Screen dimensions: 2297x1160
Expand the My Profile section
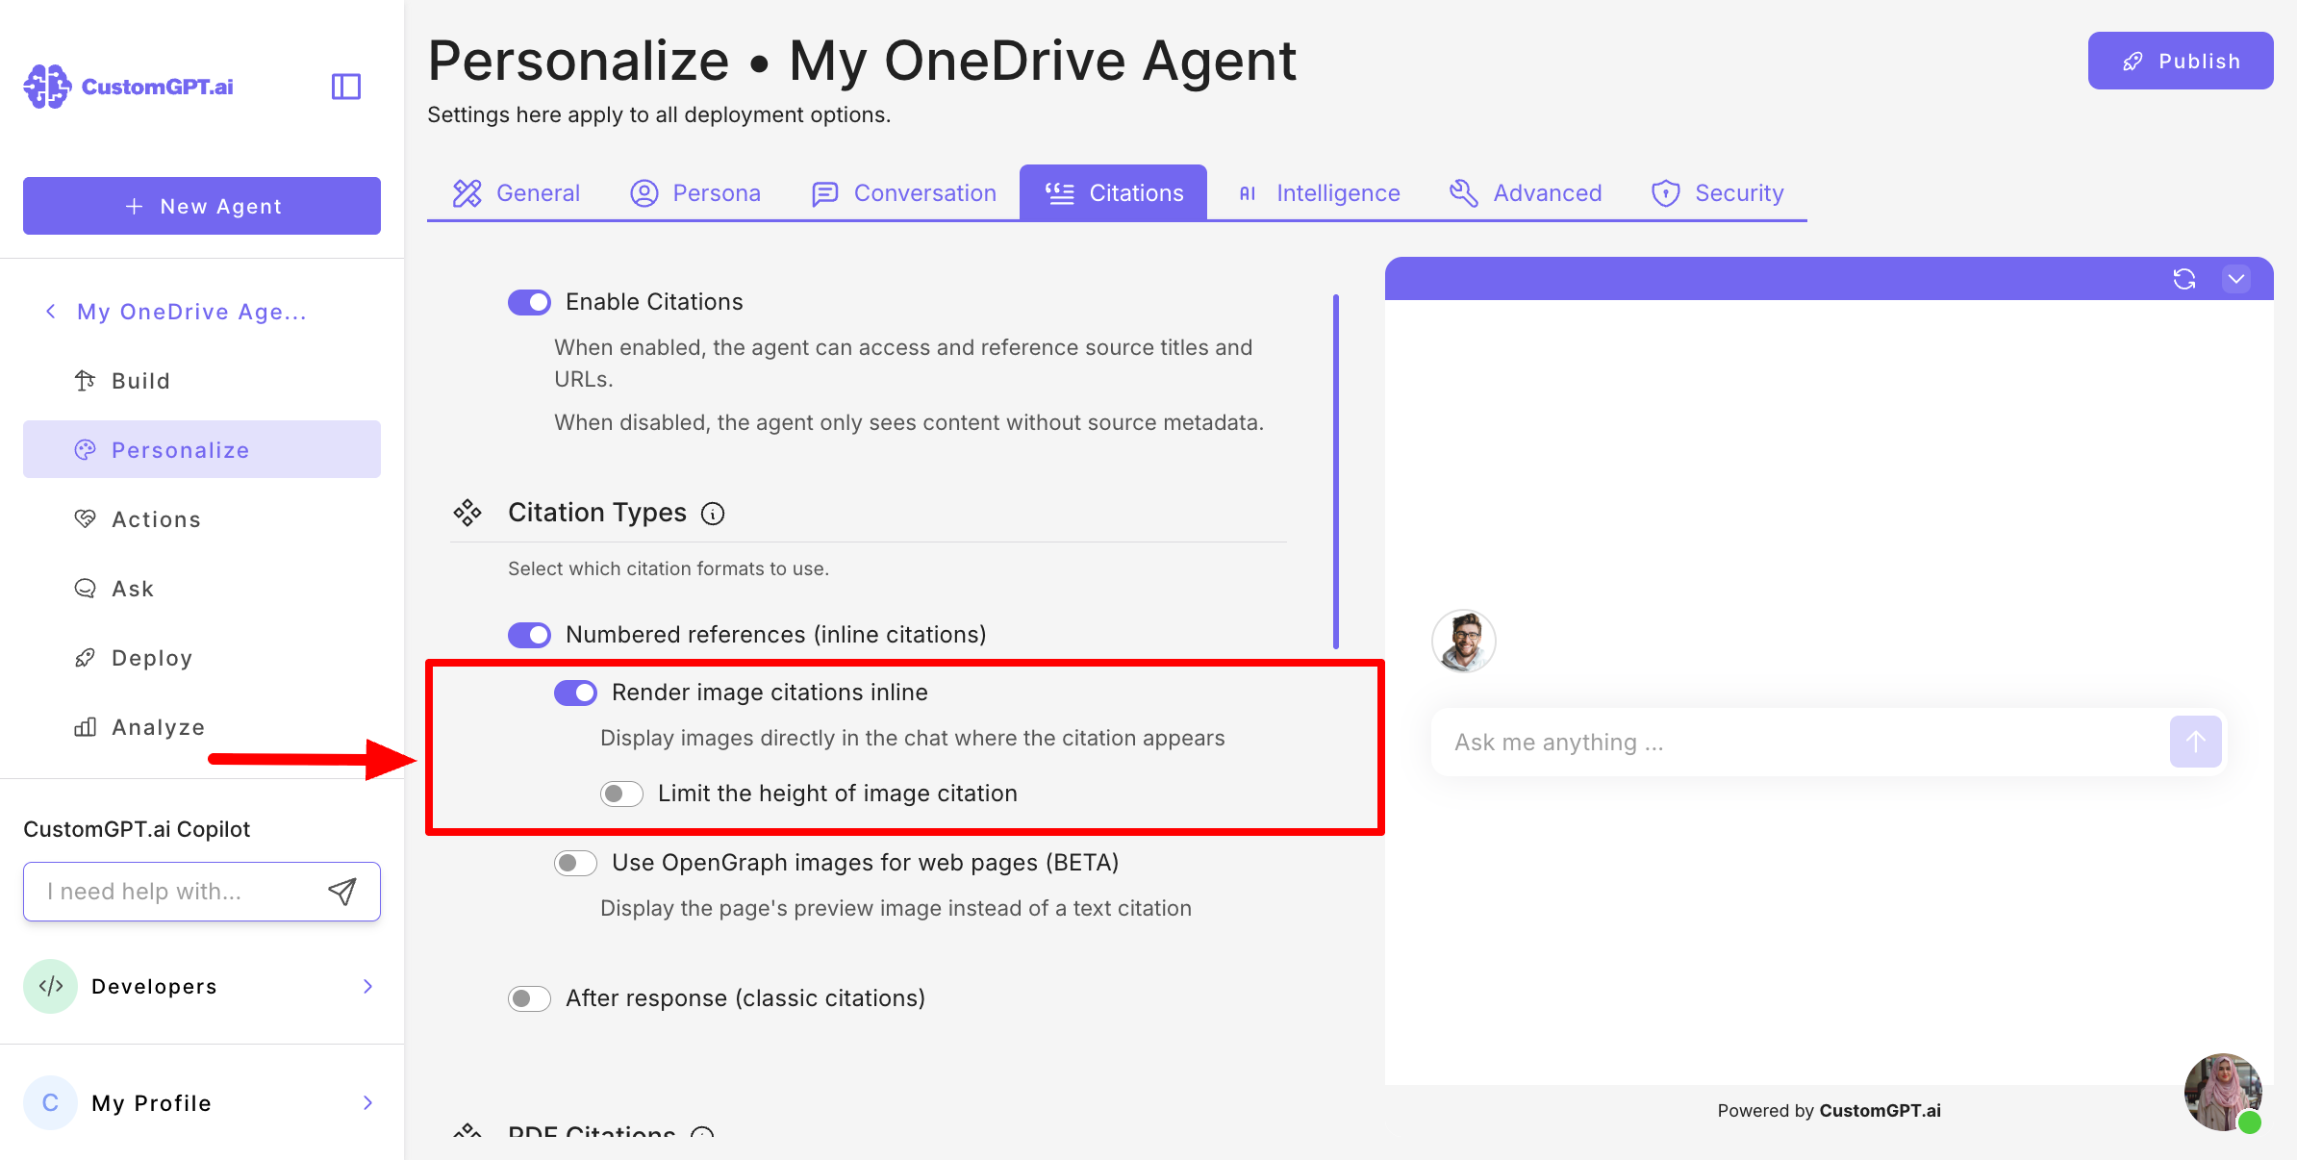(202, 1102)
